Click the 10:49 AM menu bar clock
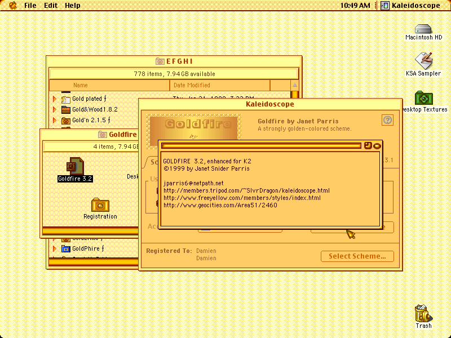 [355, 6]
